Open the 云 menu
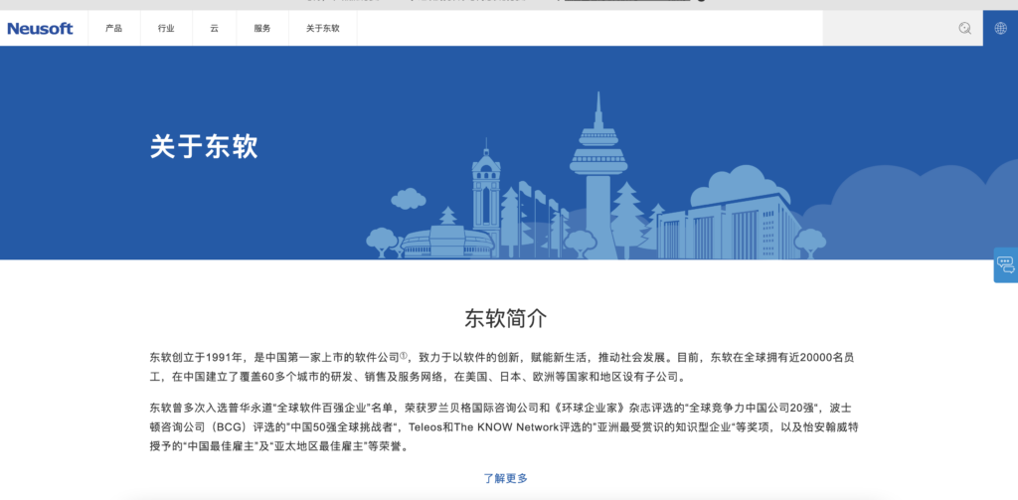 pyautogui.click(x=215, y=29)
